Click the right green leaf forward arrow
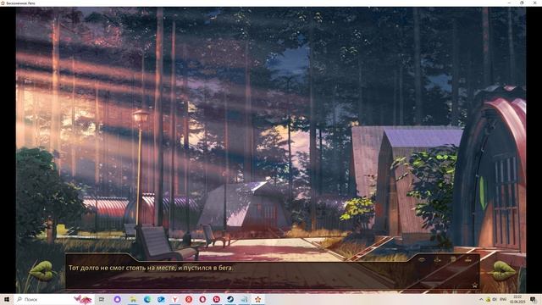The width and height of the screenshot is (542, 305). click(x=503, y=271)
